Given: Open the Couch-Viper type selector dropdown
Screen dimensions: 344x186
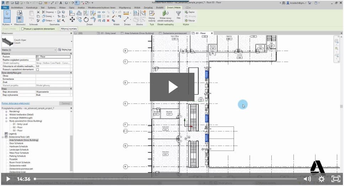Looking at the screenshot, I should (x=71, y=42).
